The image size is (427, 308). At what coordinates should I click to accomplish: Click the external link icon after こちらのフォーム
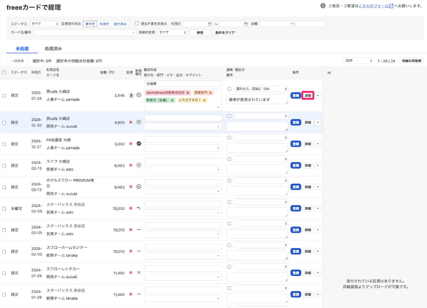tap(391, 6)
